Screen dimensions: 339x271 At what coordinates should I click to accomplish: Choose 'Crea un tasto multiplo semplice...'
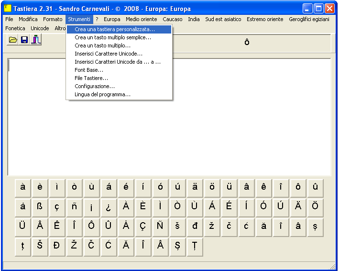click(119, 37)
